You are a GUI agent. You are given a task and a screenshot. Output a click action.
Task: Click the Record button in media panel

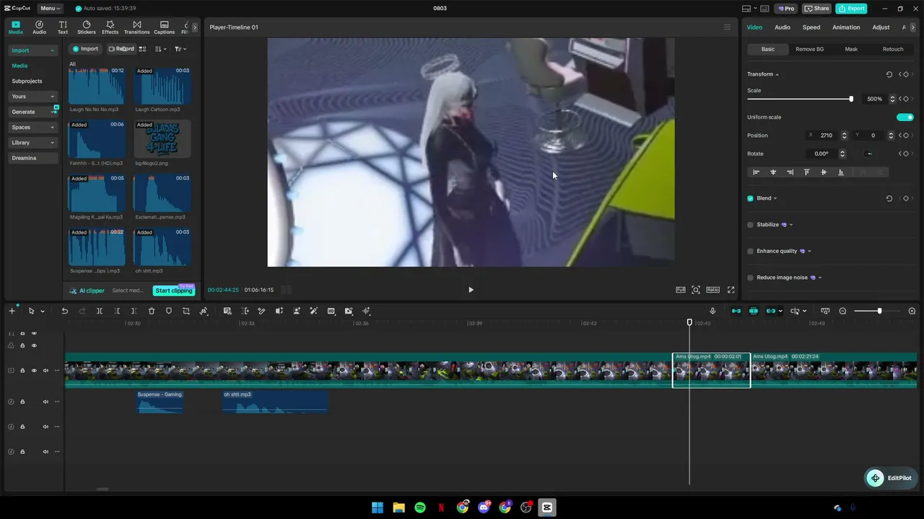(x=121, y=49)
